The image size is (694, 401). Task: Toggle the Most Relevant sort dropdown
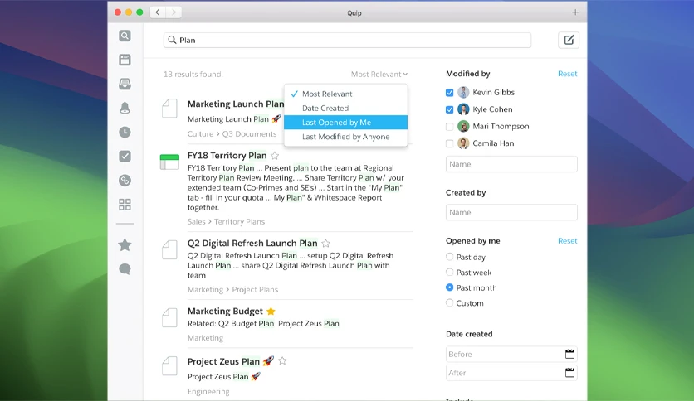[379, 75]
